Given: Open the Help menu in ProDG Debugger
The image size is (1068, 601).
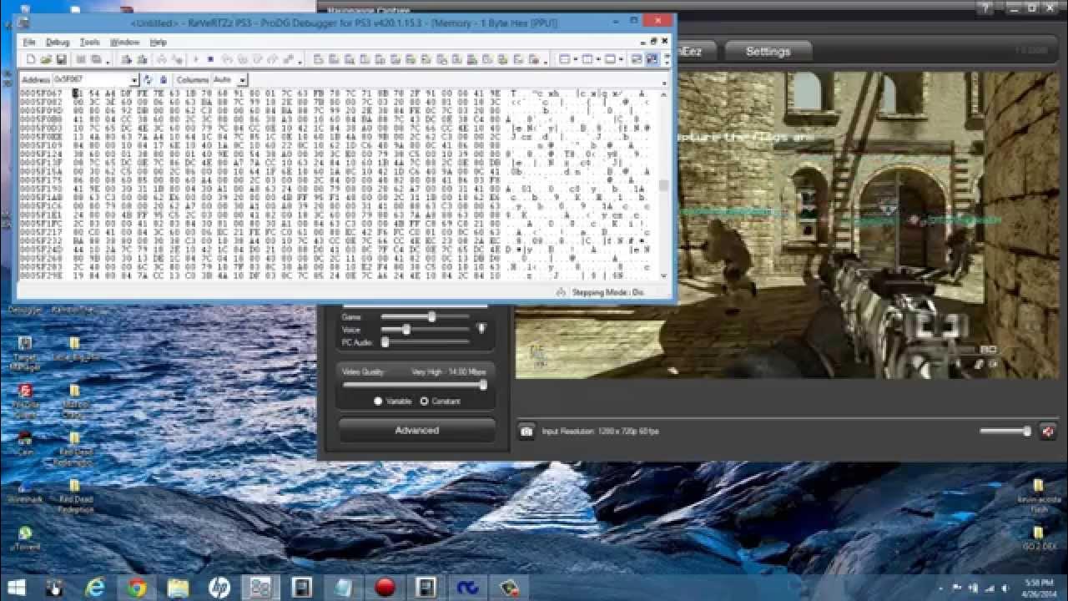Looking at the screenshot, I should [x=158, y=42].
